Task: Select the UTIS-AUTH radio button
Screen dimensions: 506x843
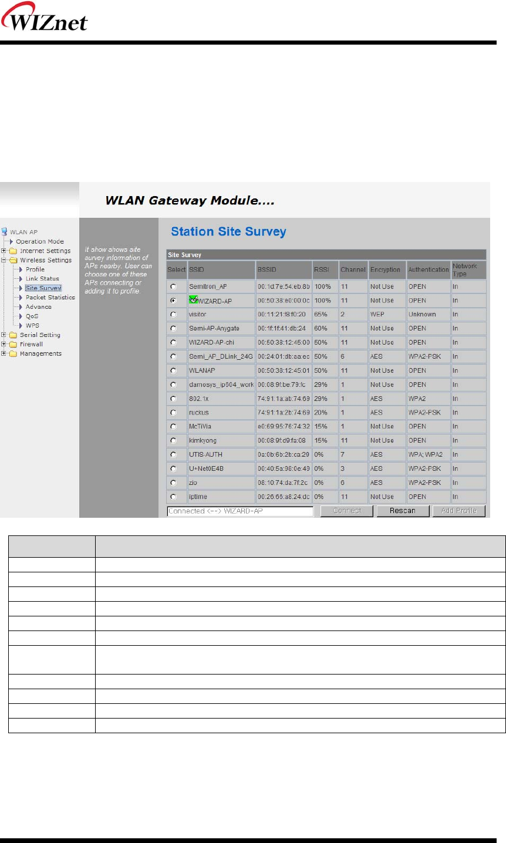Action: [173, 454]
